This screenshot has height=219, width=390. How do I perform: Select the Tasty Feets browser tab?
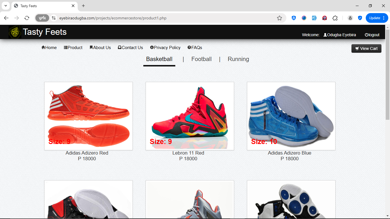[x=44, y=6]
